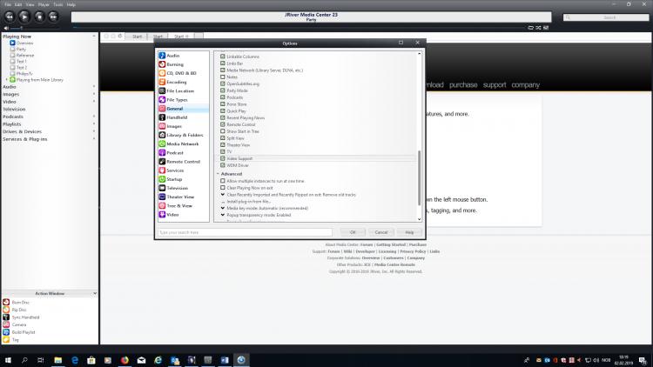Select Images options category
Image resolution: width=653 pixels, height=367 pixels.
(174, 126)
